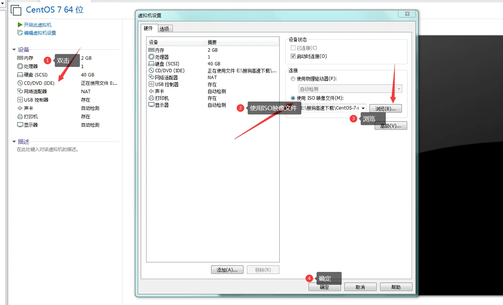Open the ISO image path dropdown arrow

pos(363,108)
